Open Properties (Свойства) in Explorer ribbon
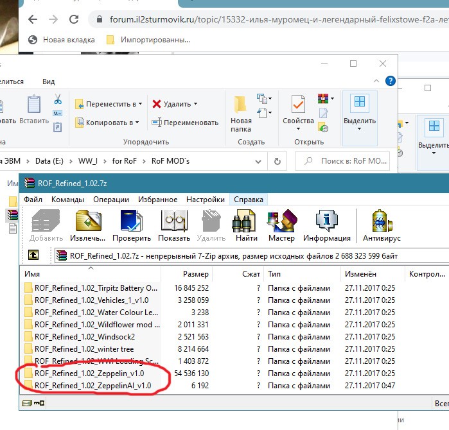The height and width of the screenshot is (430, 449). tap(298, 104)
